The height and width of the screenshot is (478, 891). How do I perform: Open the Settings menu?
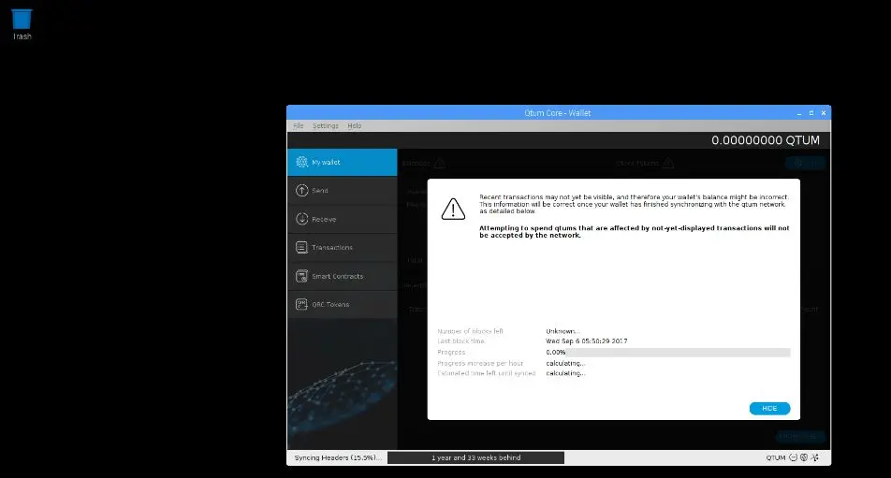pyautogui.click(x=326, y=126)
